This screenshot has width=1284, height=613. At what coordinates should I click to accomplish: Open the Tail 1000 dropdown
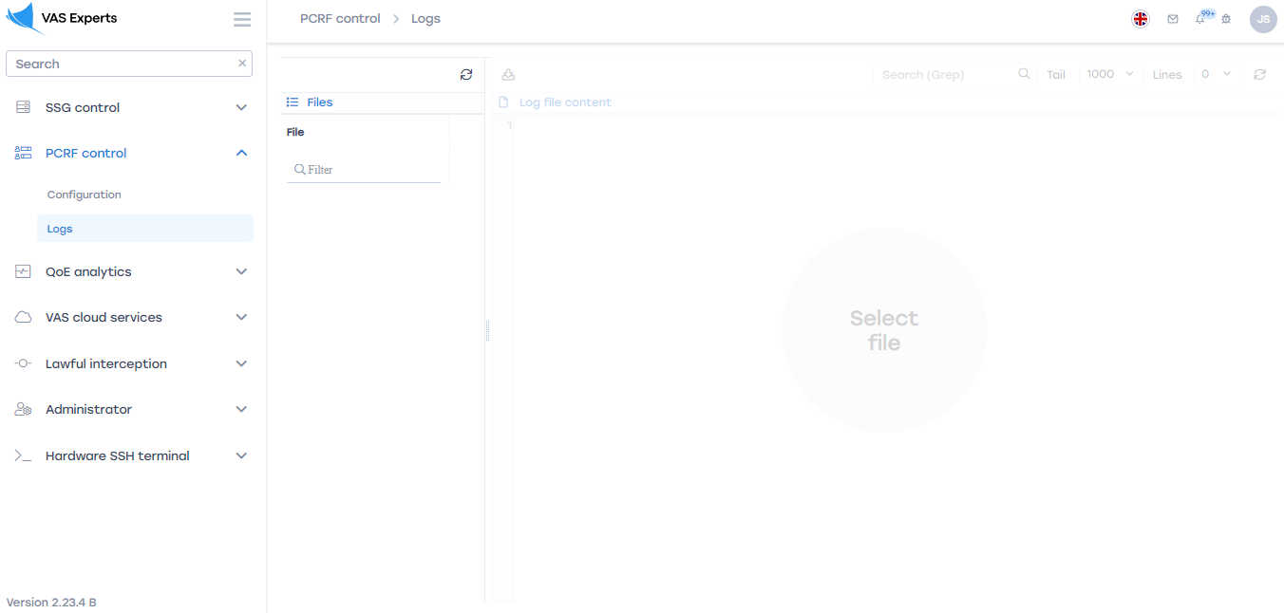tap(1111, 74)
